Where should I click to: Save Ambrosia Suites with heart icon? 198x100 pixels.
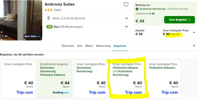point(126,5)
